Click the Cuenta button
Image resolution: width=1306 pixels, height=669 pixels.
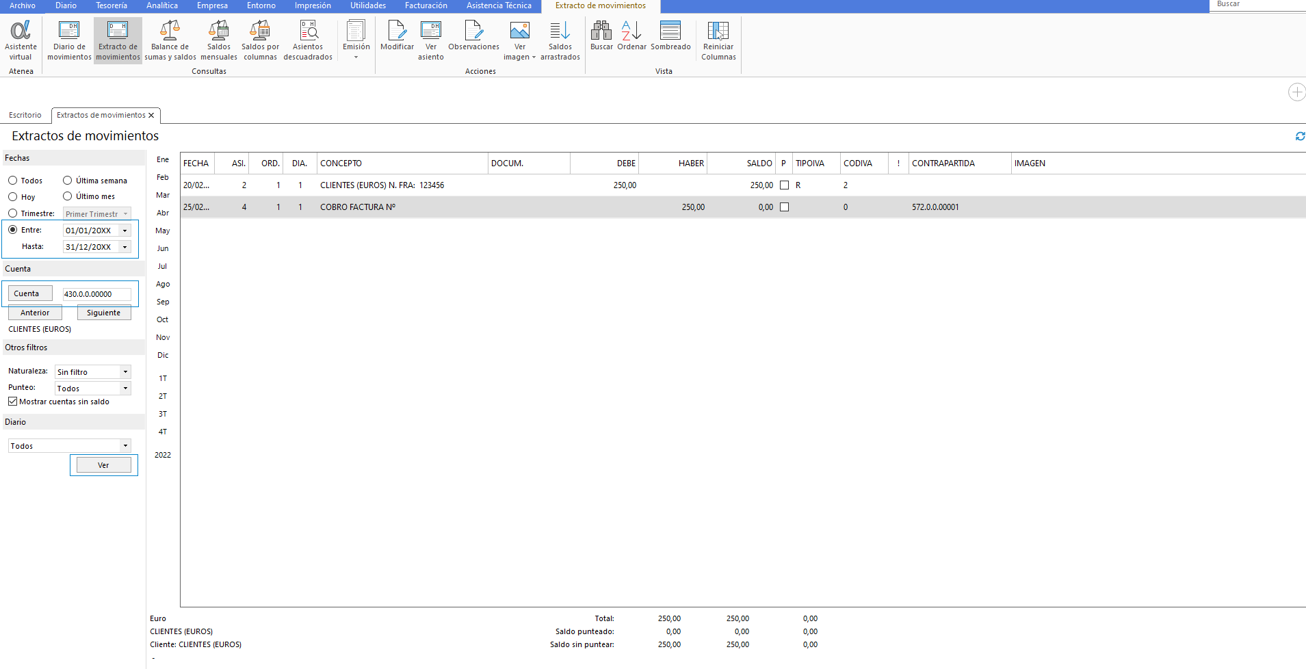pos(30,293)
